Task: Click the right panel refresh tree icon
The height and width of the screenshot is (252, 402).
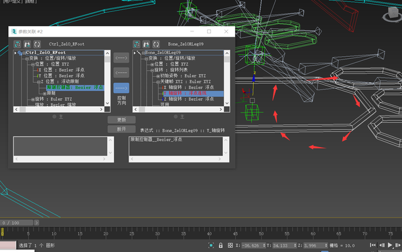Action: 156,44
